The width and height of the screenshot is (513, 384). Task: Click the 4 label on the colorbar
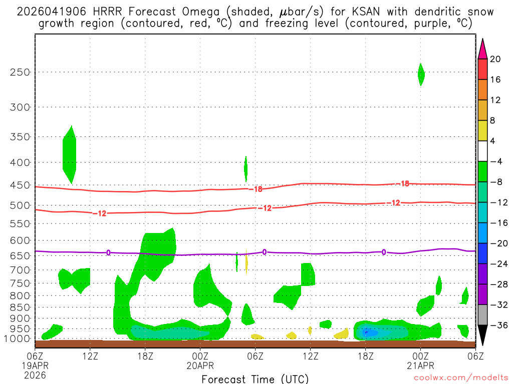[x=493, y=141]
